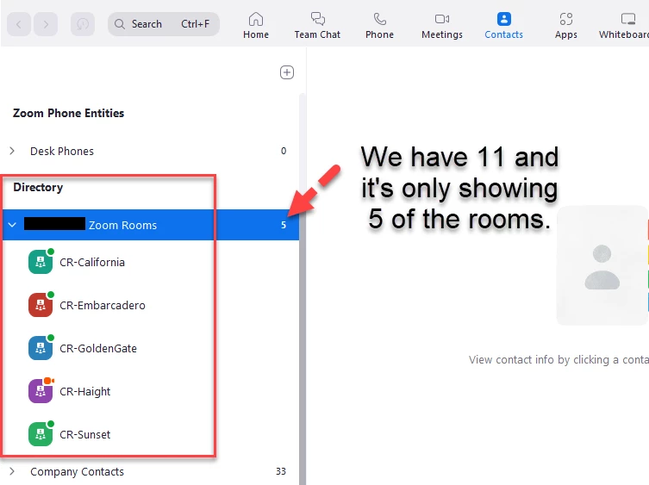The image size is (649, 485).
Task: Select the CR-Haight room icon
Action: tap(41, 391)
